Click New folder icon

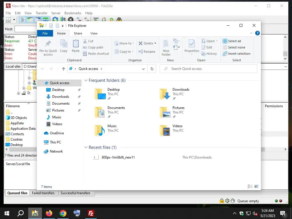[166, 48]
